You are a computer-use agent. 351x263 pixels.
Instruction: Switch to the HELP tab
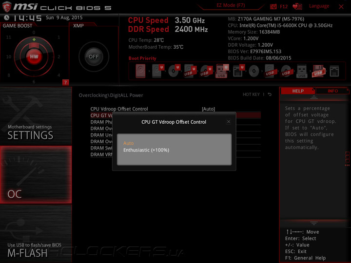coord(298,91)
